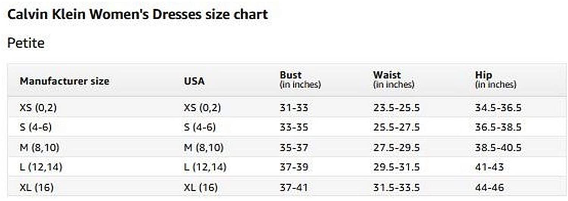The width and height of the screenshot is (568, 201).
Task: Click the Manufacturer size column header
Action: tap(64, 81)
